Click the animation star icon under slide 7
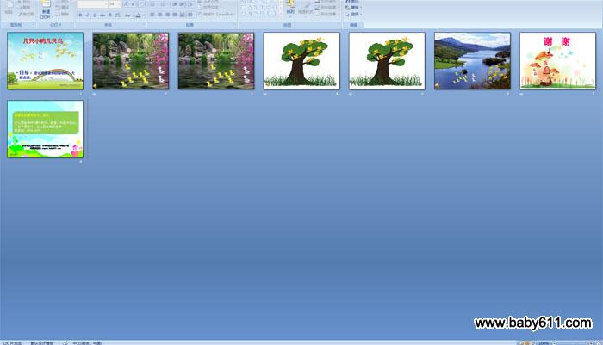 (x=521, y=94)
